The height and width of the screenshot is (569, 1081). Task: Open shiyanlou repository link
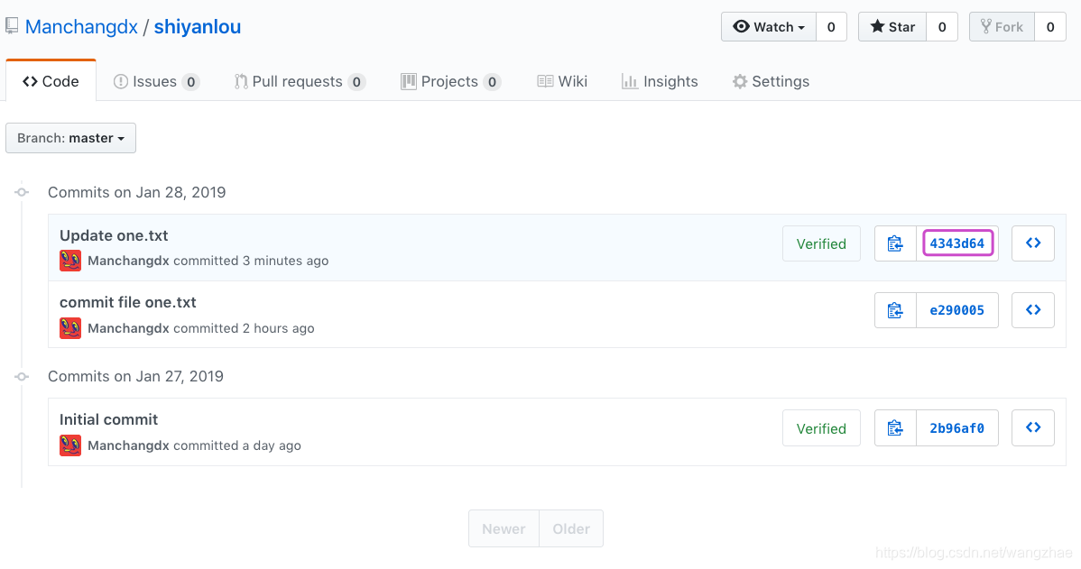(x=198, y=27)
